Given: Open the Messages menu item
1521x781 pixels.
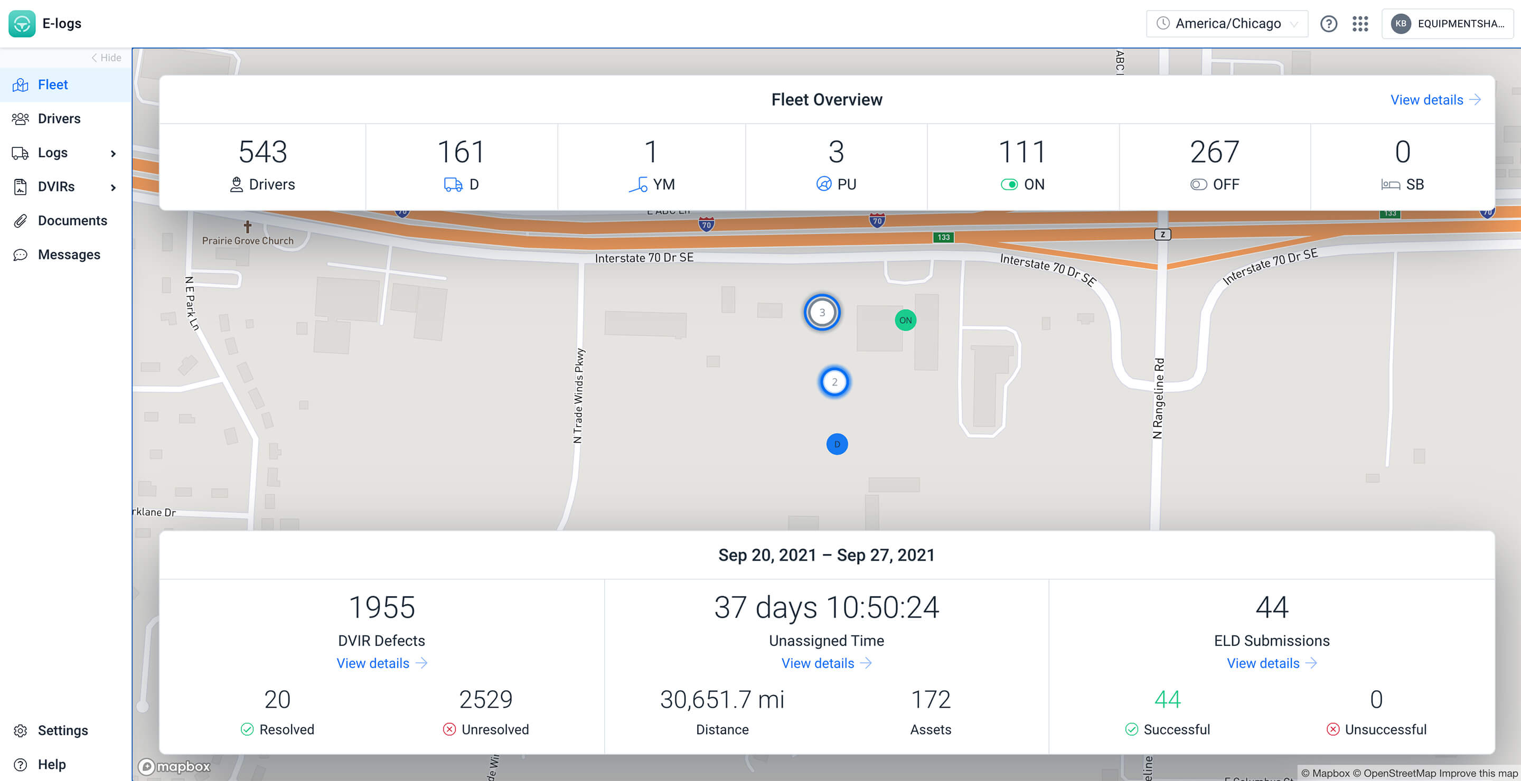Looking at the screenshot, I should coord(69,255).
